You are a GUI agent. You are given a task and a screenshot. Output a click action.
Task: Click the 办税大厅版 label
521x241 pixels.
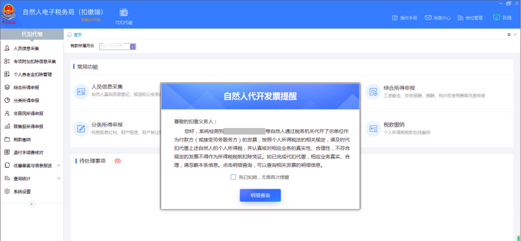click(x=90, y=20)
